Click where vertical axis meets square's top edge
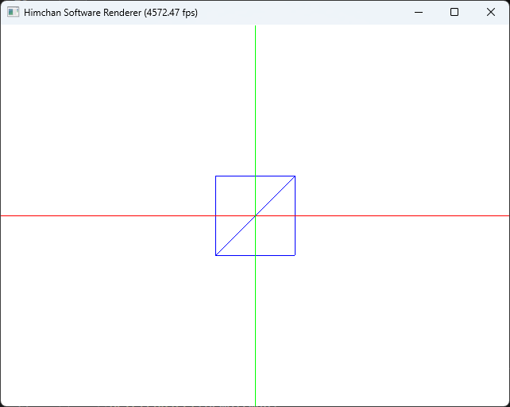Viewport: 510px width, 407px height. 255,176
